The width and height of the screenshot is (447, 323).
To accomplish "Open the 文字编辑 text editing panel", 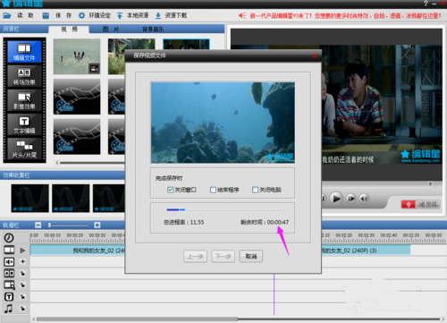I will (x=24, y=124).
